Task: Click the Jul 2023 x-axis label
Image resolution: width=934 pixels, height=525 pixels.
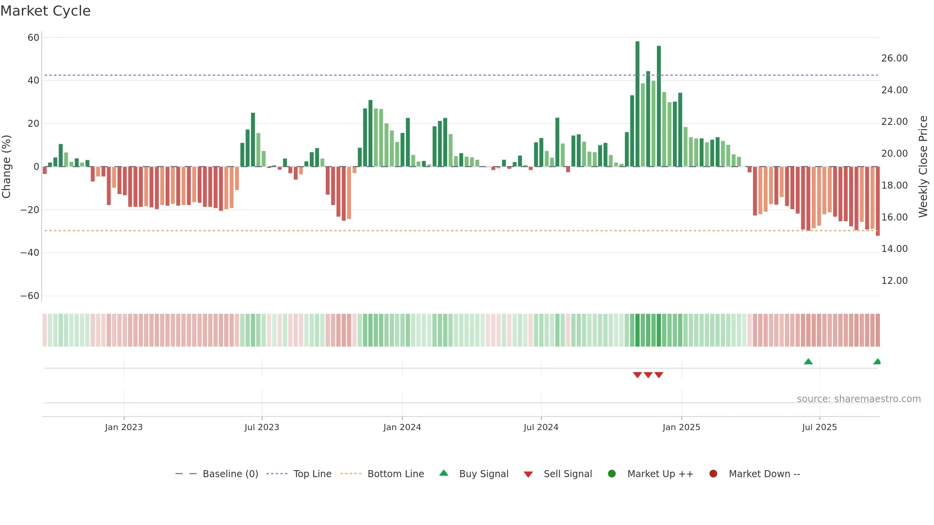Action: pos(262,427)
